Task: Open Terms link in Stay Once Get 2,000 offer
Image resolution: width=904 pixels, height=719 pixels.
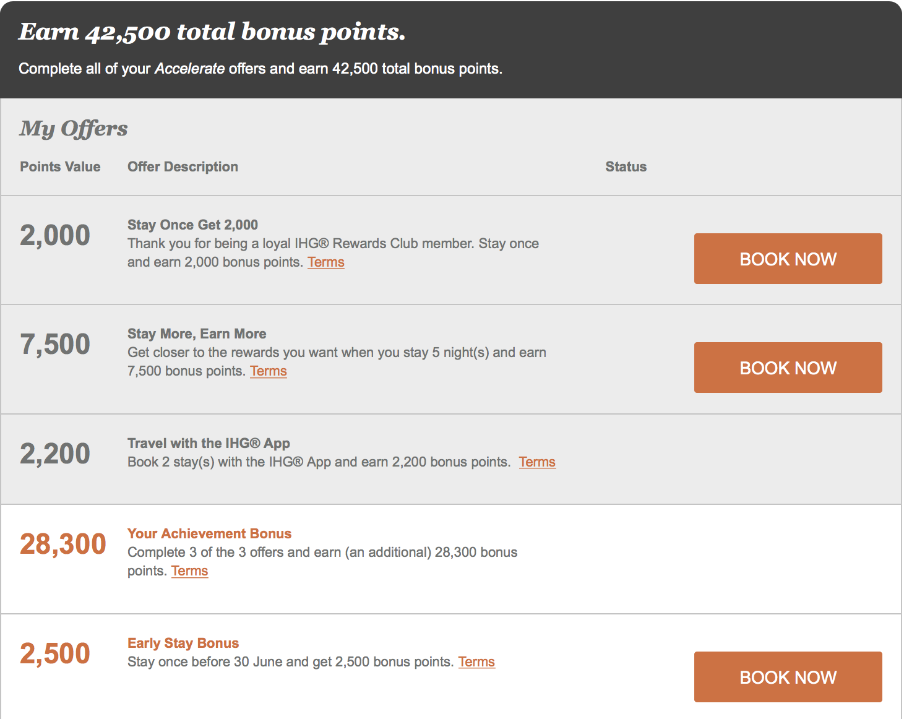Action: pyautogui.click(x=326, y=262)
